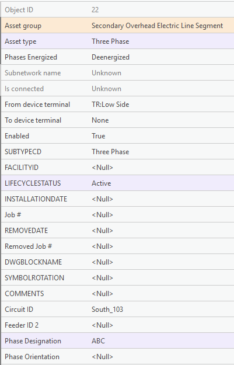Screen dimensions: 234x365
Task: Select the REMOVEDATE value cell
Action: (160, 231)
